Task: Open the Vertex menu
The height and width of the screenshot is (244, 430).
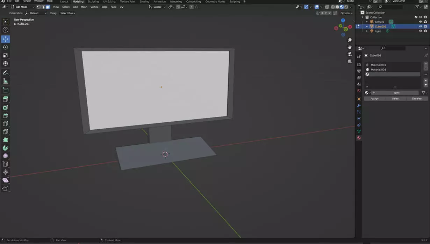Action: [94, 7]
